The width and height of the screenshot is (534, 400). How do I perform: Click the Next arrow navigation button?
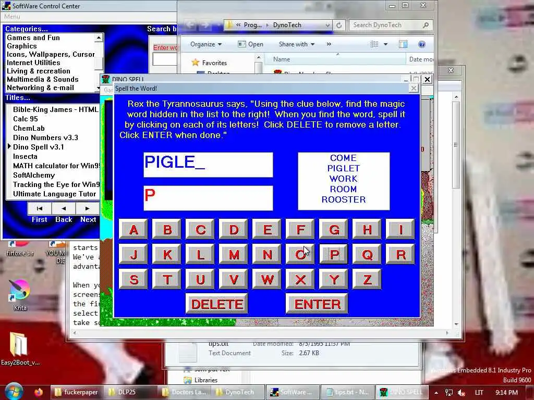[x=88, y=208]
